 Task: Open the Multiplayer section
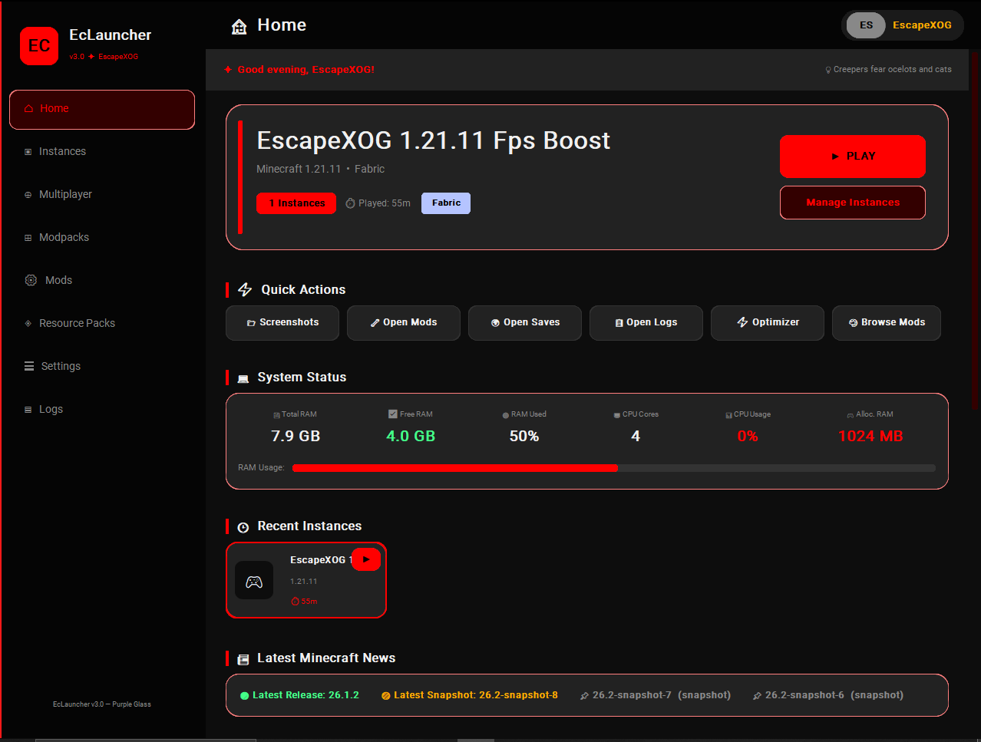[102, 195]
